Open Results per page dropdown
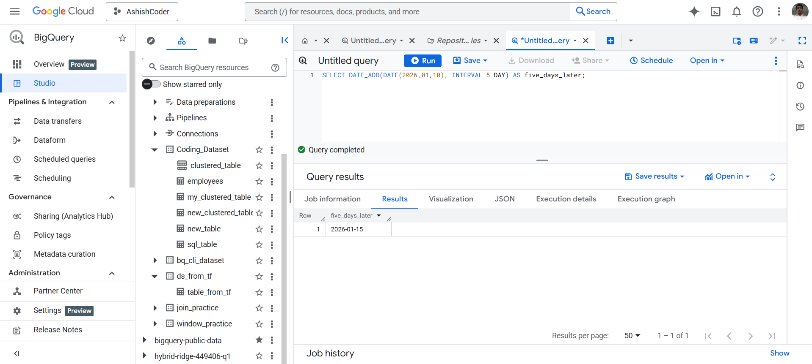This screenshot has width=812, height=364. (x=632, y=335)
